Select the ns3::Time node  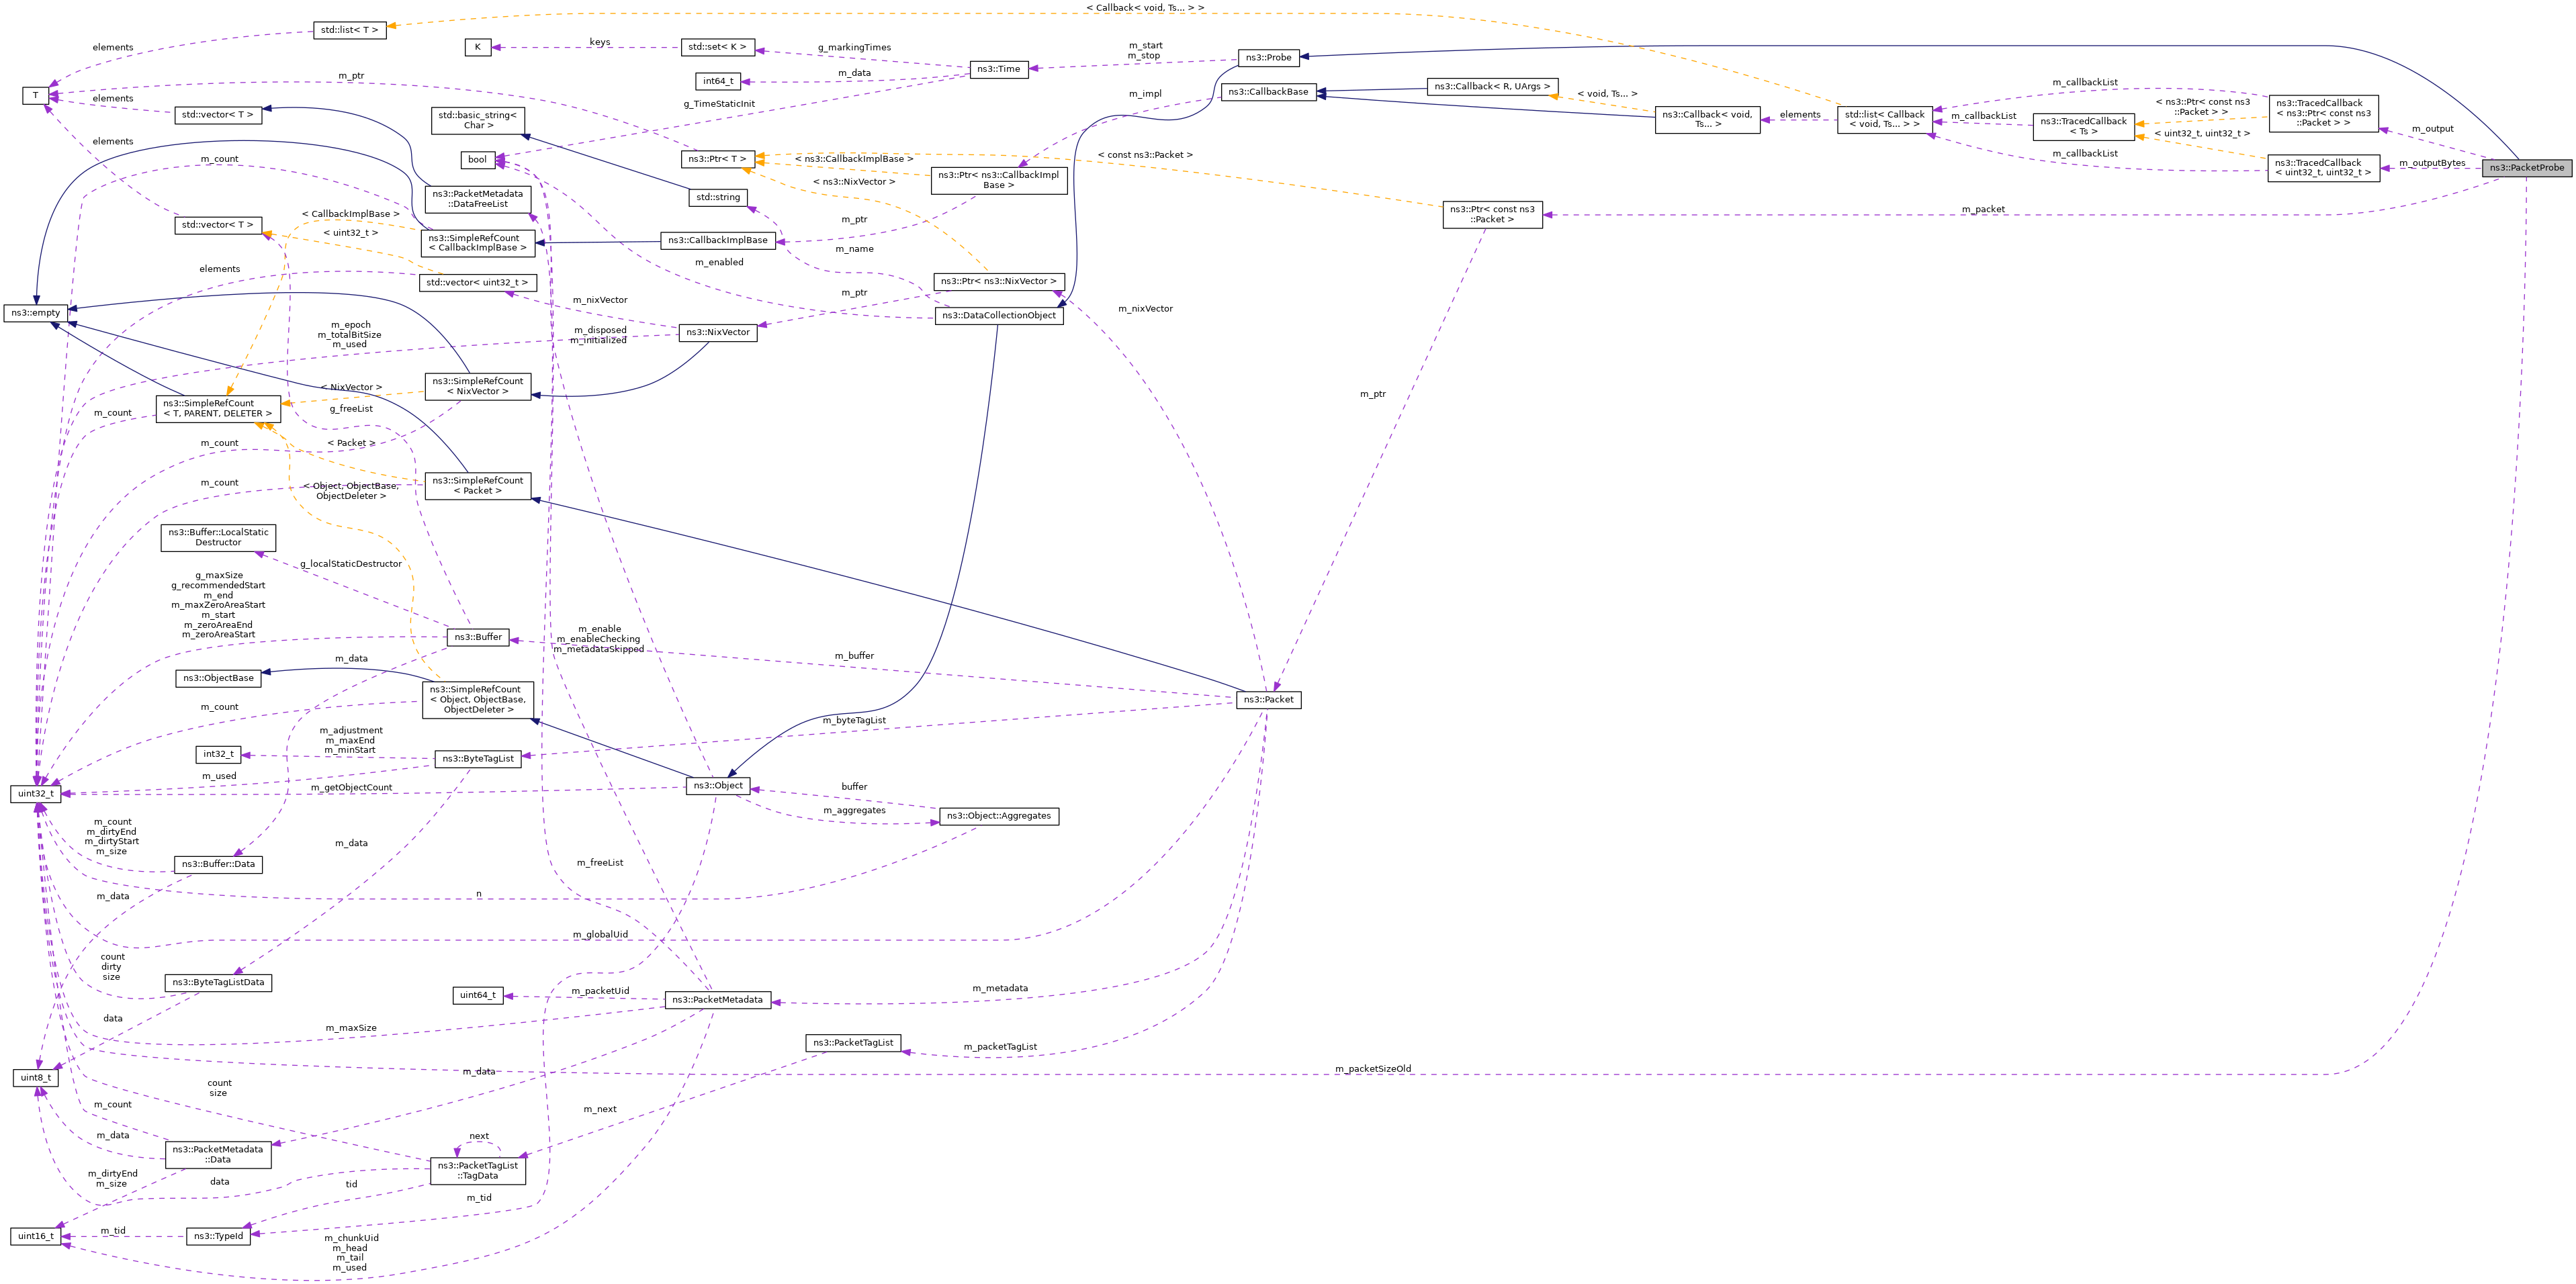click(999, 69)
